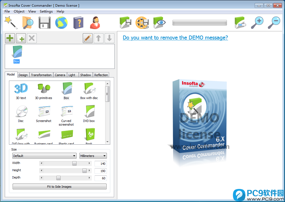Viewport: 285px width, 202px height.
Task: Click the Width value field
Action: click(101, 164)
